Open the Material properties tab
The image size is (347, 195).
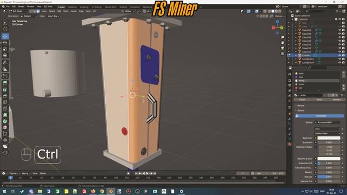point(290,144)
